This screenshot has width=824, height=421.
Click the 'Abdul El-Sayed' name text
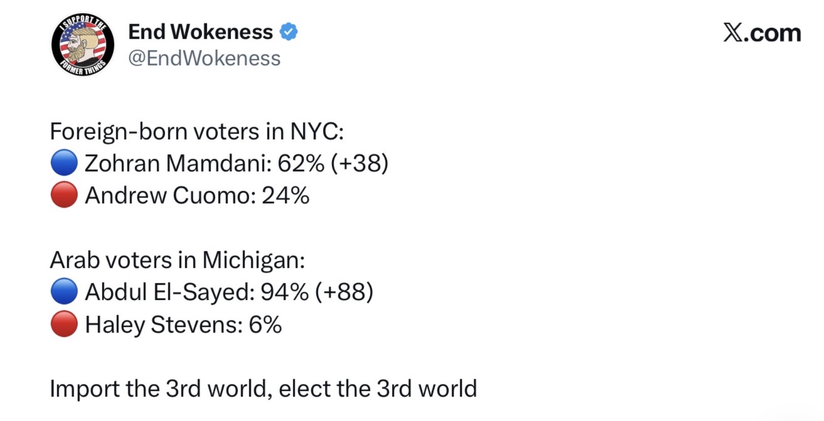point(168,292)
